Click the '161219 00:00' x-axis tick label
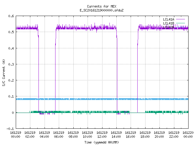This screenshot has height=145, width=194. [15, 135]
